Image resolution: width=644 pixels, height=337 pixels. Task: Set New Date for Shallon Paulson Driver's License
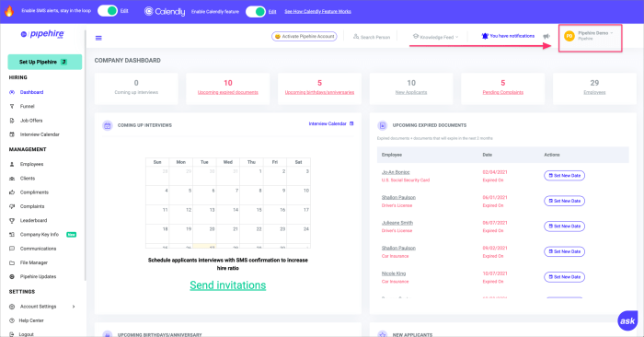coord(564,201)
